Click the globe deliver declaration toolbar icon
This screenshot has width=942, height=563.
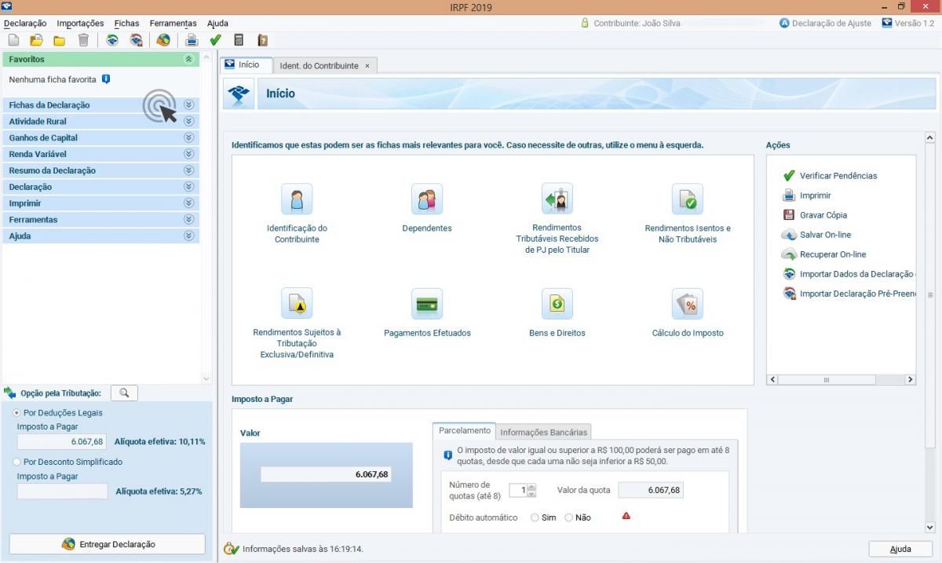pyautogui.click(x=163, y=40)
